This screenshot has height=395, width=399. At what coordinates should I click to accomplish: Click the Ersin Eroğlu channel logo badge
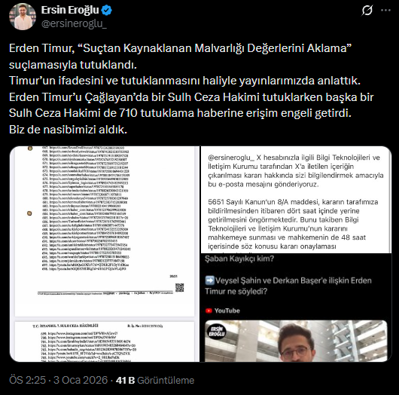tap(217, 331)
